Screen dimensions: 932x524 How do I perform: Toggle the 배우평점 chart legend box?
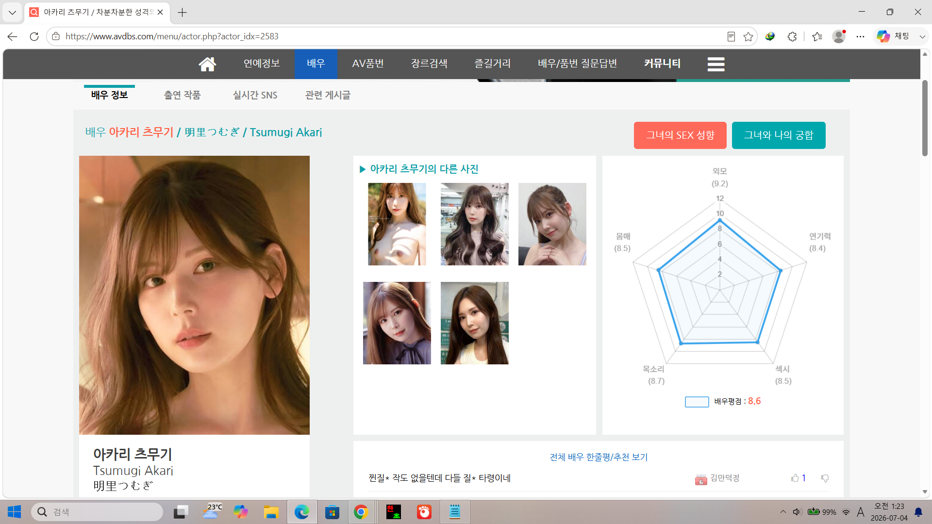pos(697,402)
